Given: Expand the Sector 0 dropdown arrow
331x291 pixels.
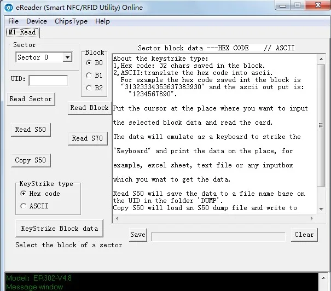Looking at the screenshot, I should (x=67, y=57).
